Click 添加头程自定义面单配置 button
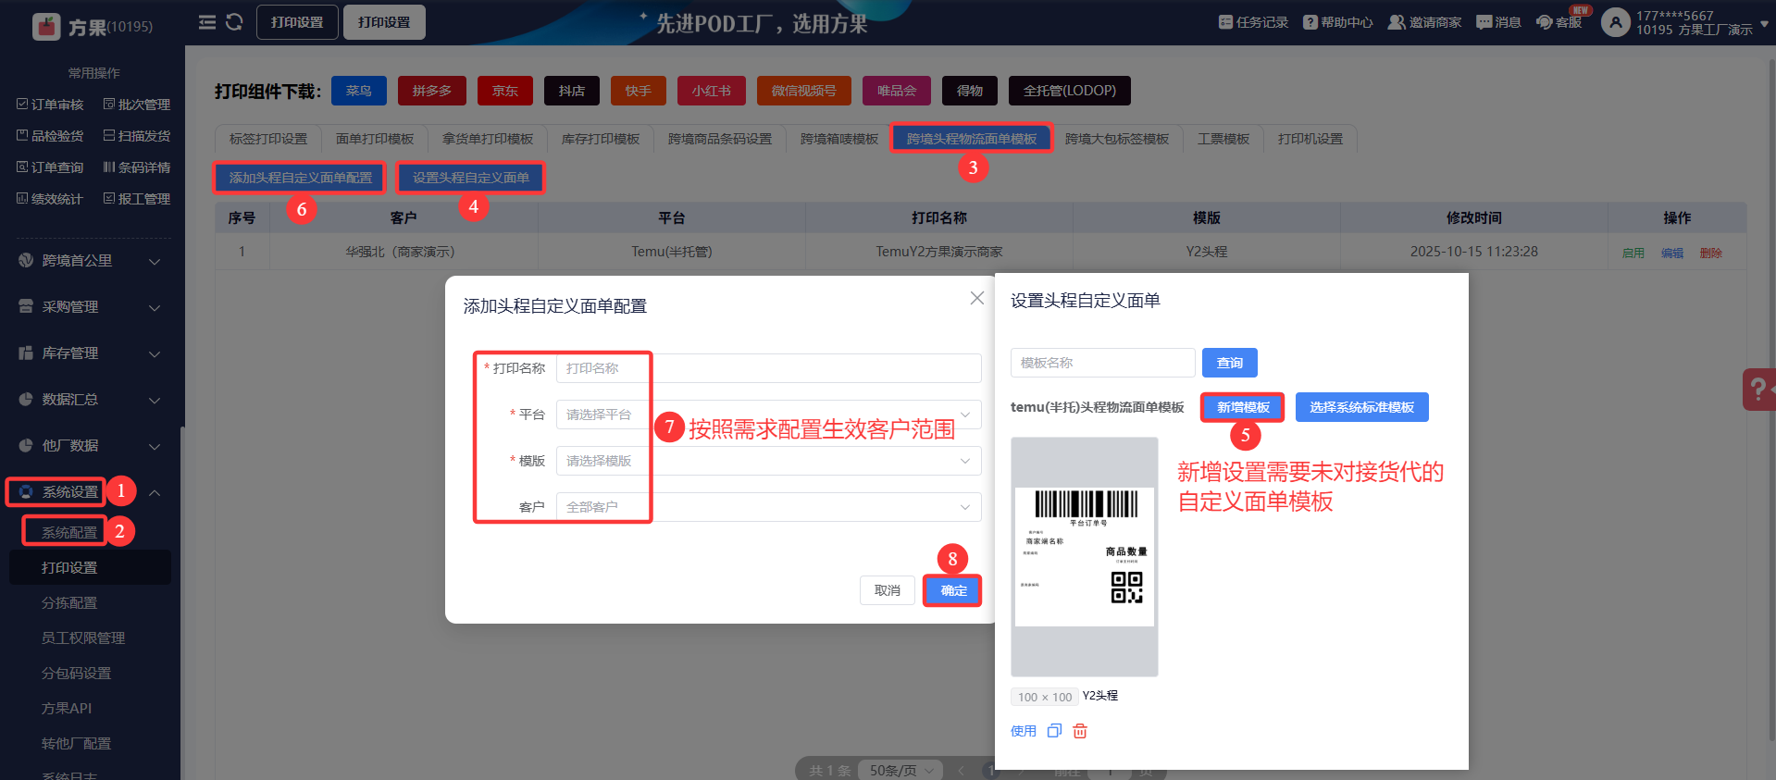 (x=301, y=178)
